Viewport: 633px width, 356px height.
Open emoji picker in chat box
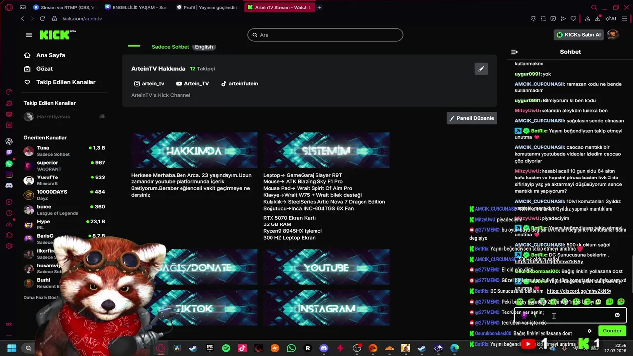pos(617,315)
